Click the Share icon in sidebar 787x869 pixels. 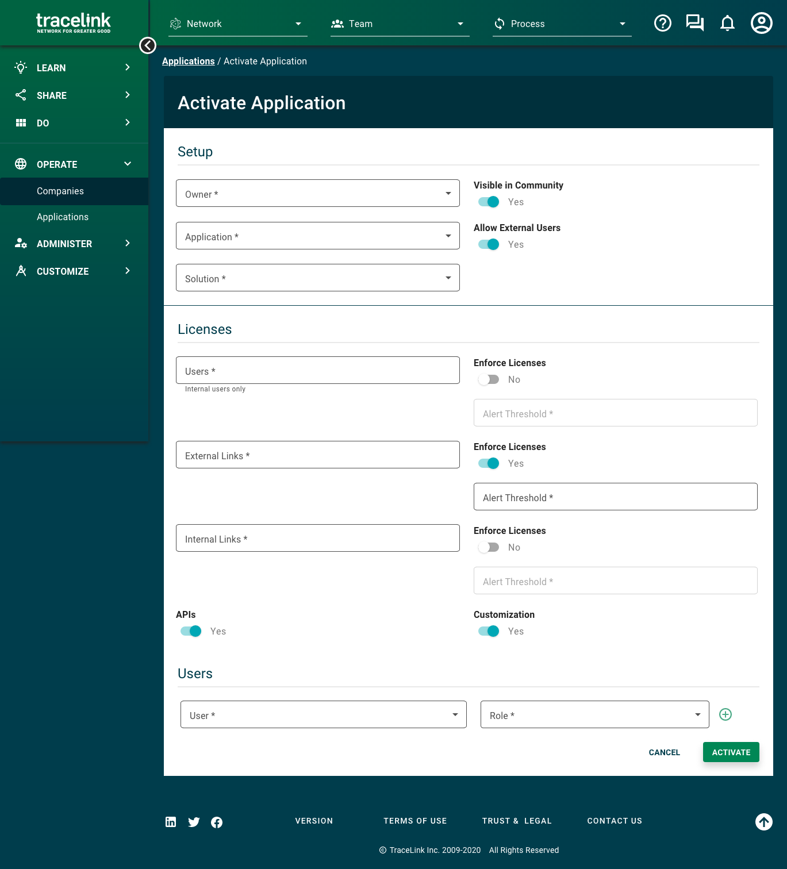click(x=21, y=95)
